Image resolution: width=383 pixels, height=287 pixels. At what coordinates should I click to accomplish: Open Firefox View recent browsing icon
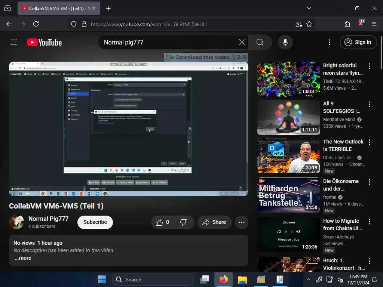7,8
